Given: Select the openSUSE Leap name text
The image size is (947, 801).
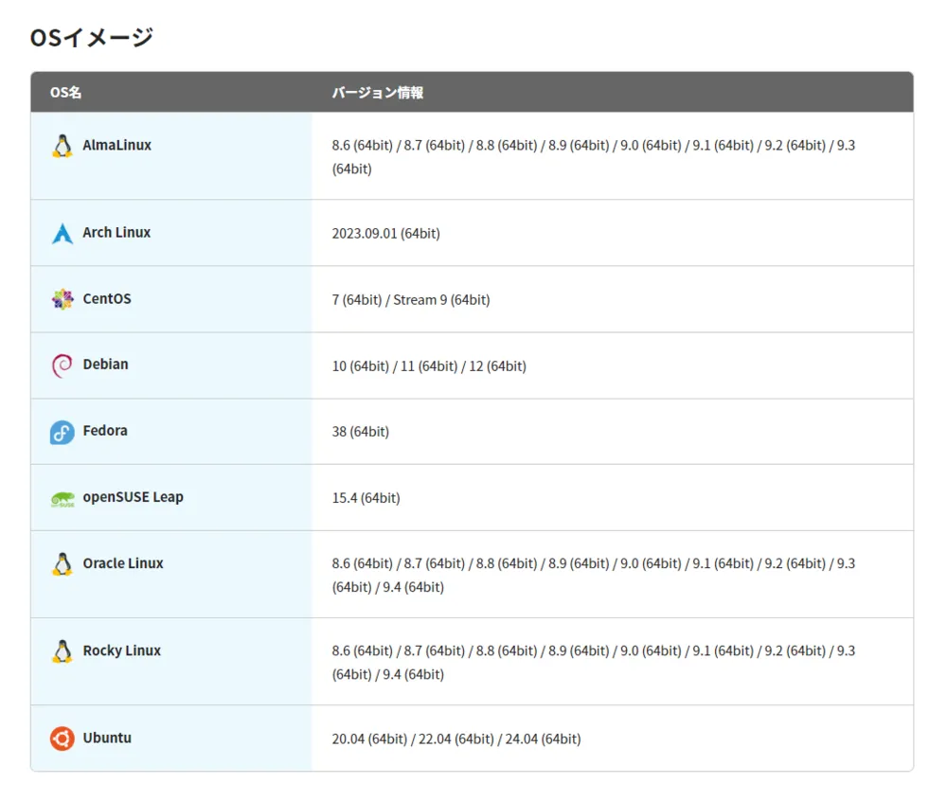Looking at the screenshot, I should pos(133,497).
